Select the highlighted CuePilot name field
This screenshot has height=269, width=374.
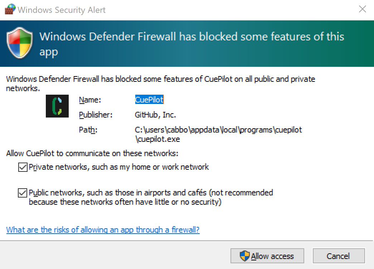pos(149,99)
